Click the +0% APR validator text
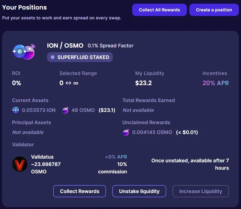Viewport: 241px width, 209px height. coord(116,157)
